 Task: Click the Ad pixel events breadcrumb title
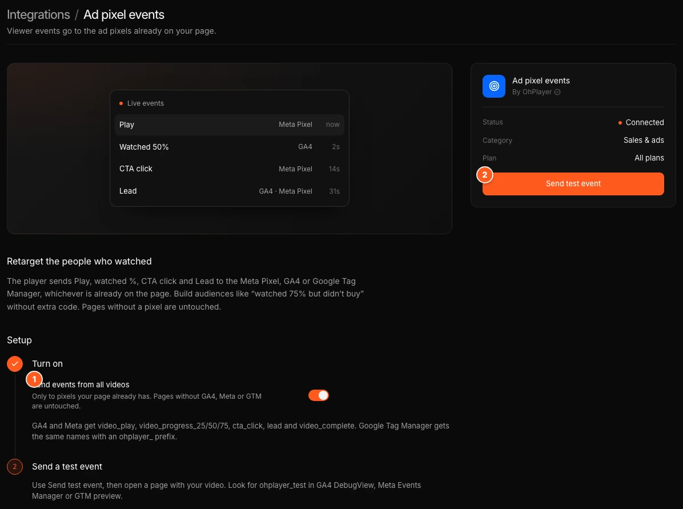pyautogui.click(x=124, y=14)
